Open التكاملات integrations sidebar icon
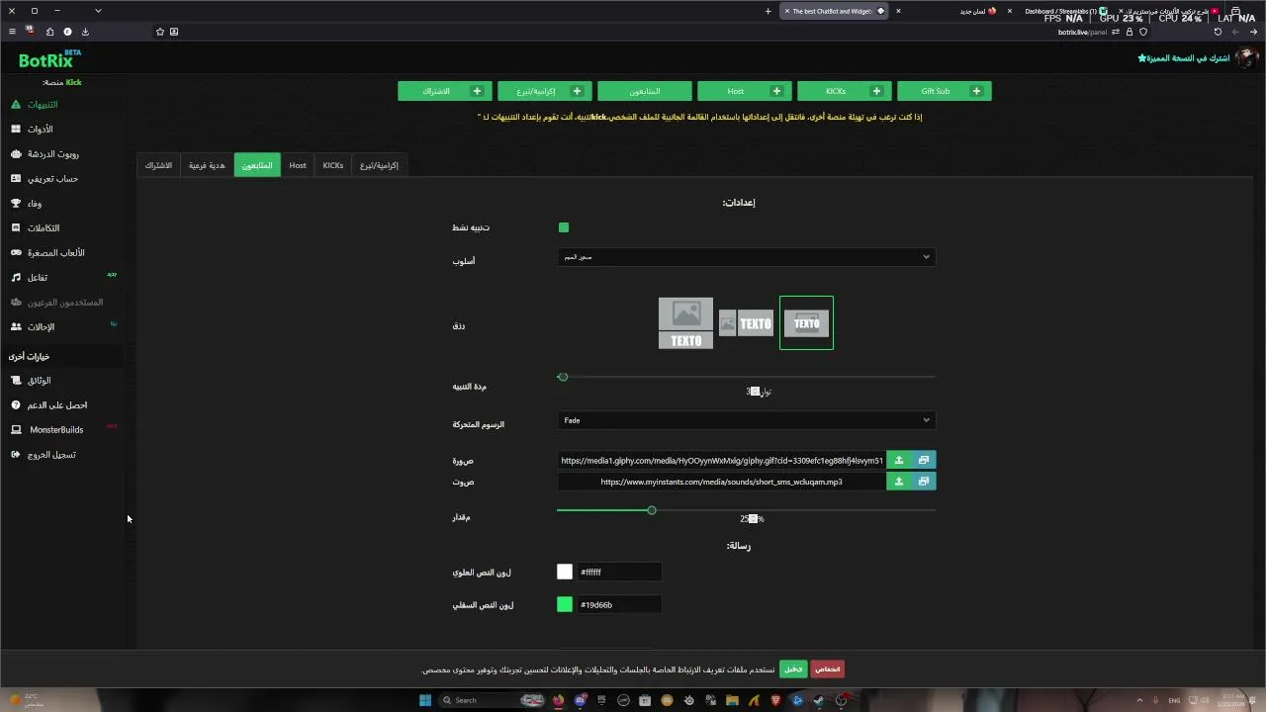1266x712 pixels. 16,228
